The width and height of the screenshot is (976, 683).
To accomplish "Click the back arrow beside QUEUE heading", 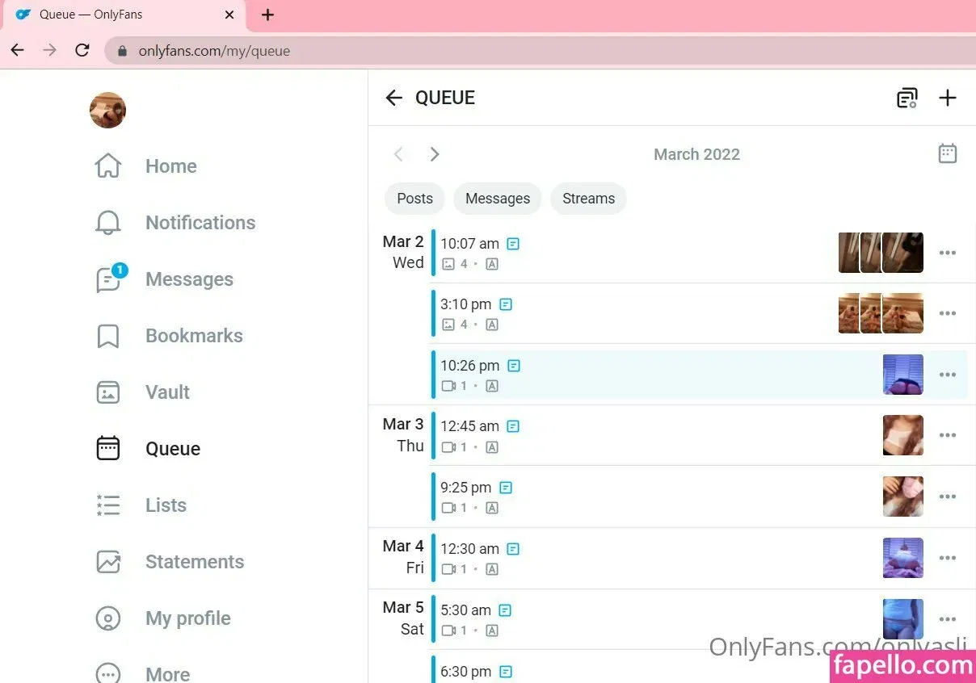I will pos(393,98).
